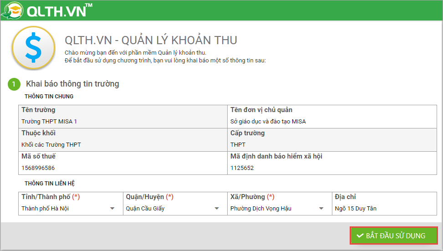This screenshot has height=251, width=443.
Task: Click the Thuộc khối label
Action: coord(38,133)
